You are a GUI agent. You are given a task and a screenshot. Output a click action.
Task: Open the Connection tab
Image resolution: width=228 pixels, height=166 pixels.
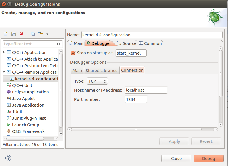click(132, 70)
